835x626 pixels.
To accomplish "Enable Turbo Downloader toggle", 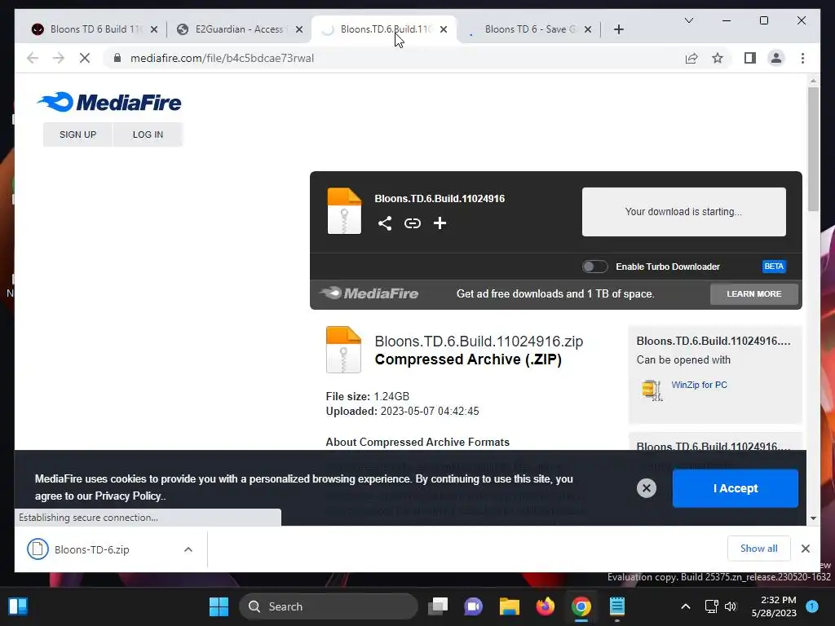I will click(594, 267).
